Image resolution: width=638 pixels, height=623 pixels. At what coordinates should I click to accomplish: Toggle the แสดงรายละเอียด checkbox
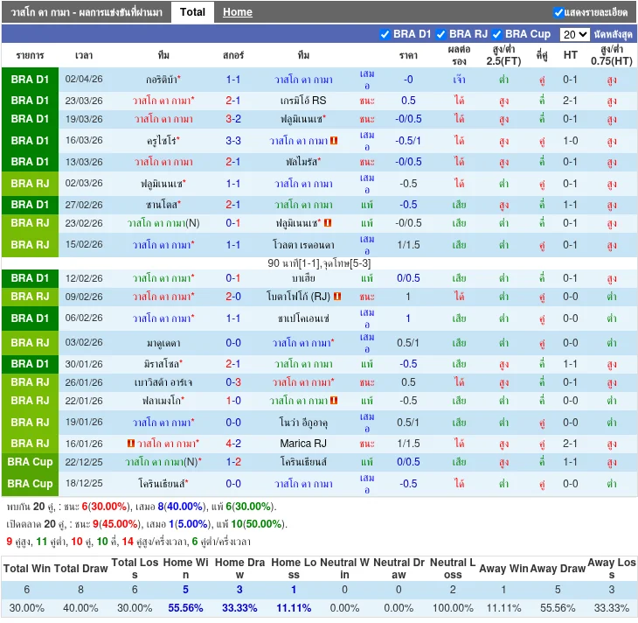tap(558, 12)
